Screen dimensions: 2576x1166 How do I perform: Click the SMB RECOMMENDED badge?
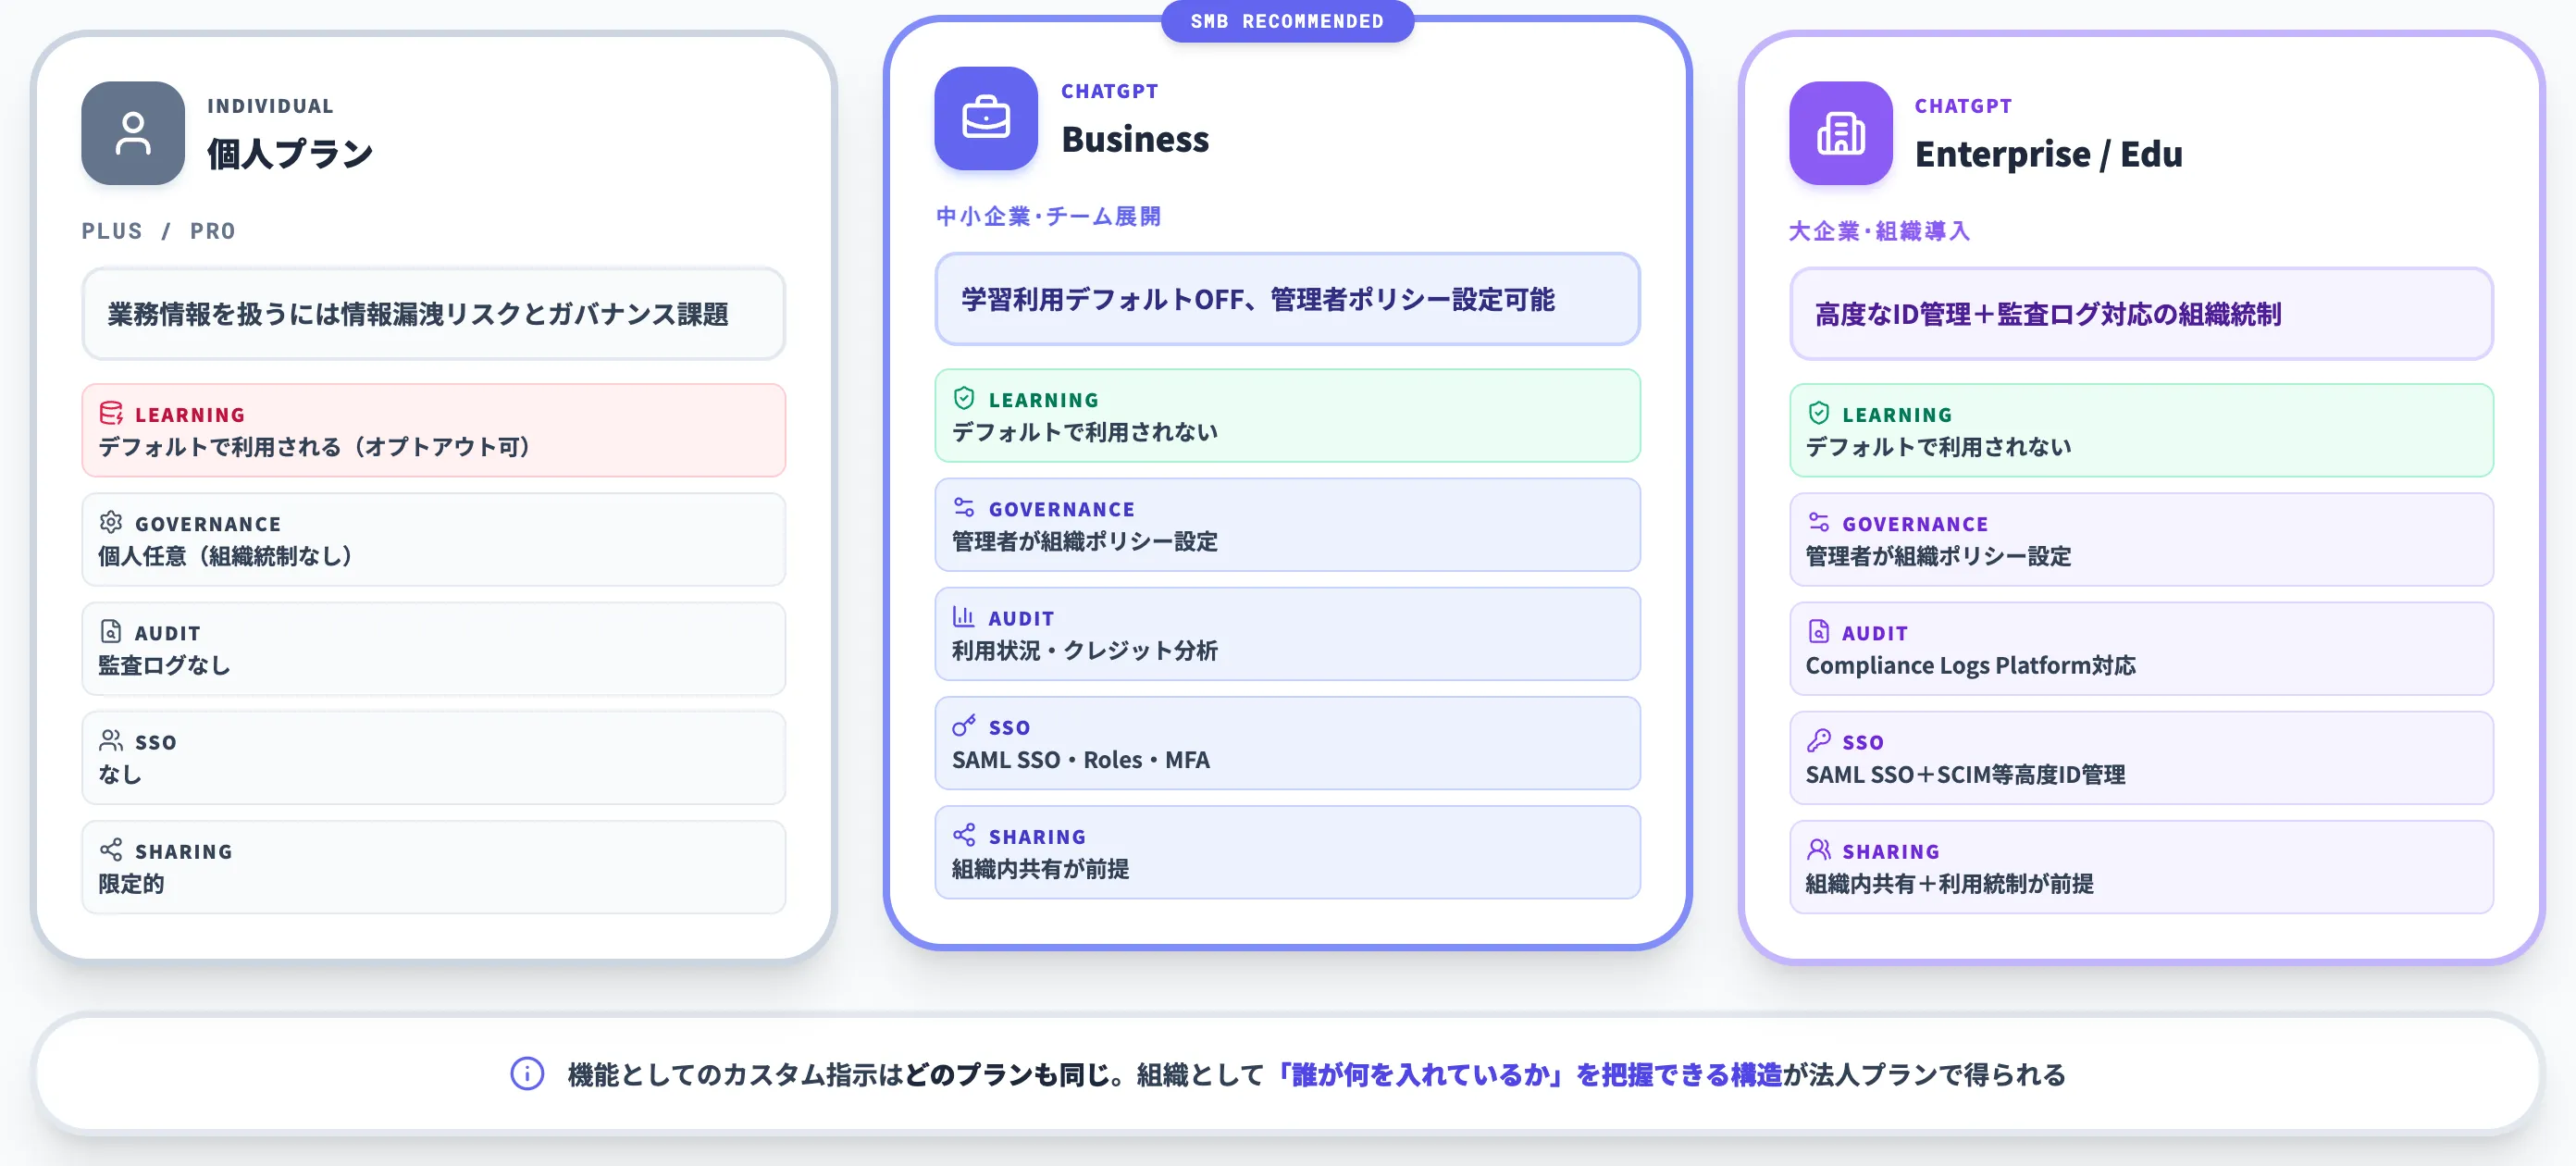[x=1287, y=21]
